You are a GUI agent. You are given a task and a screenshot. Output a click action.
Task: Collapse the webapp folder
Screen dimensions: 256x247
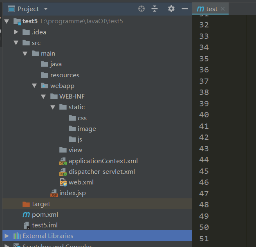pyautogui.click(x=34, y=85)
